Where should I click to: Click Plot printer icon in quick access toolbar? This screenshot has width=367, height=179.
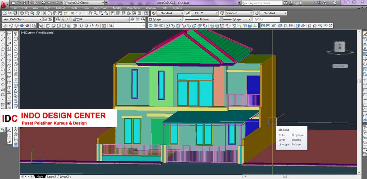[43, 3]
